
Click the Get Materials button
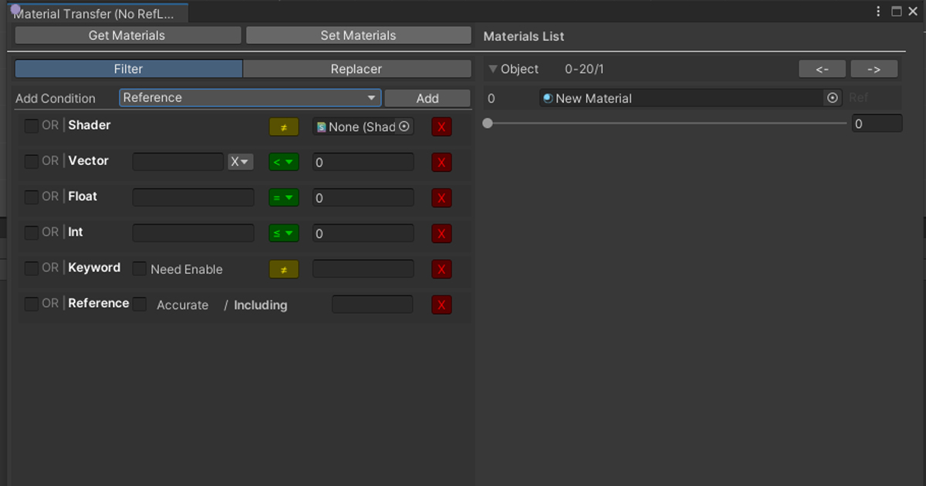tap(127, 35)
